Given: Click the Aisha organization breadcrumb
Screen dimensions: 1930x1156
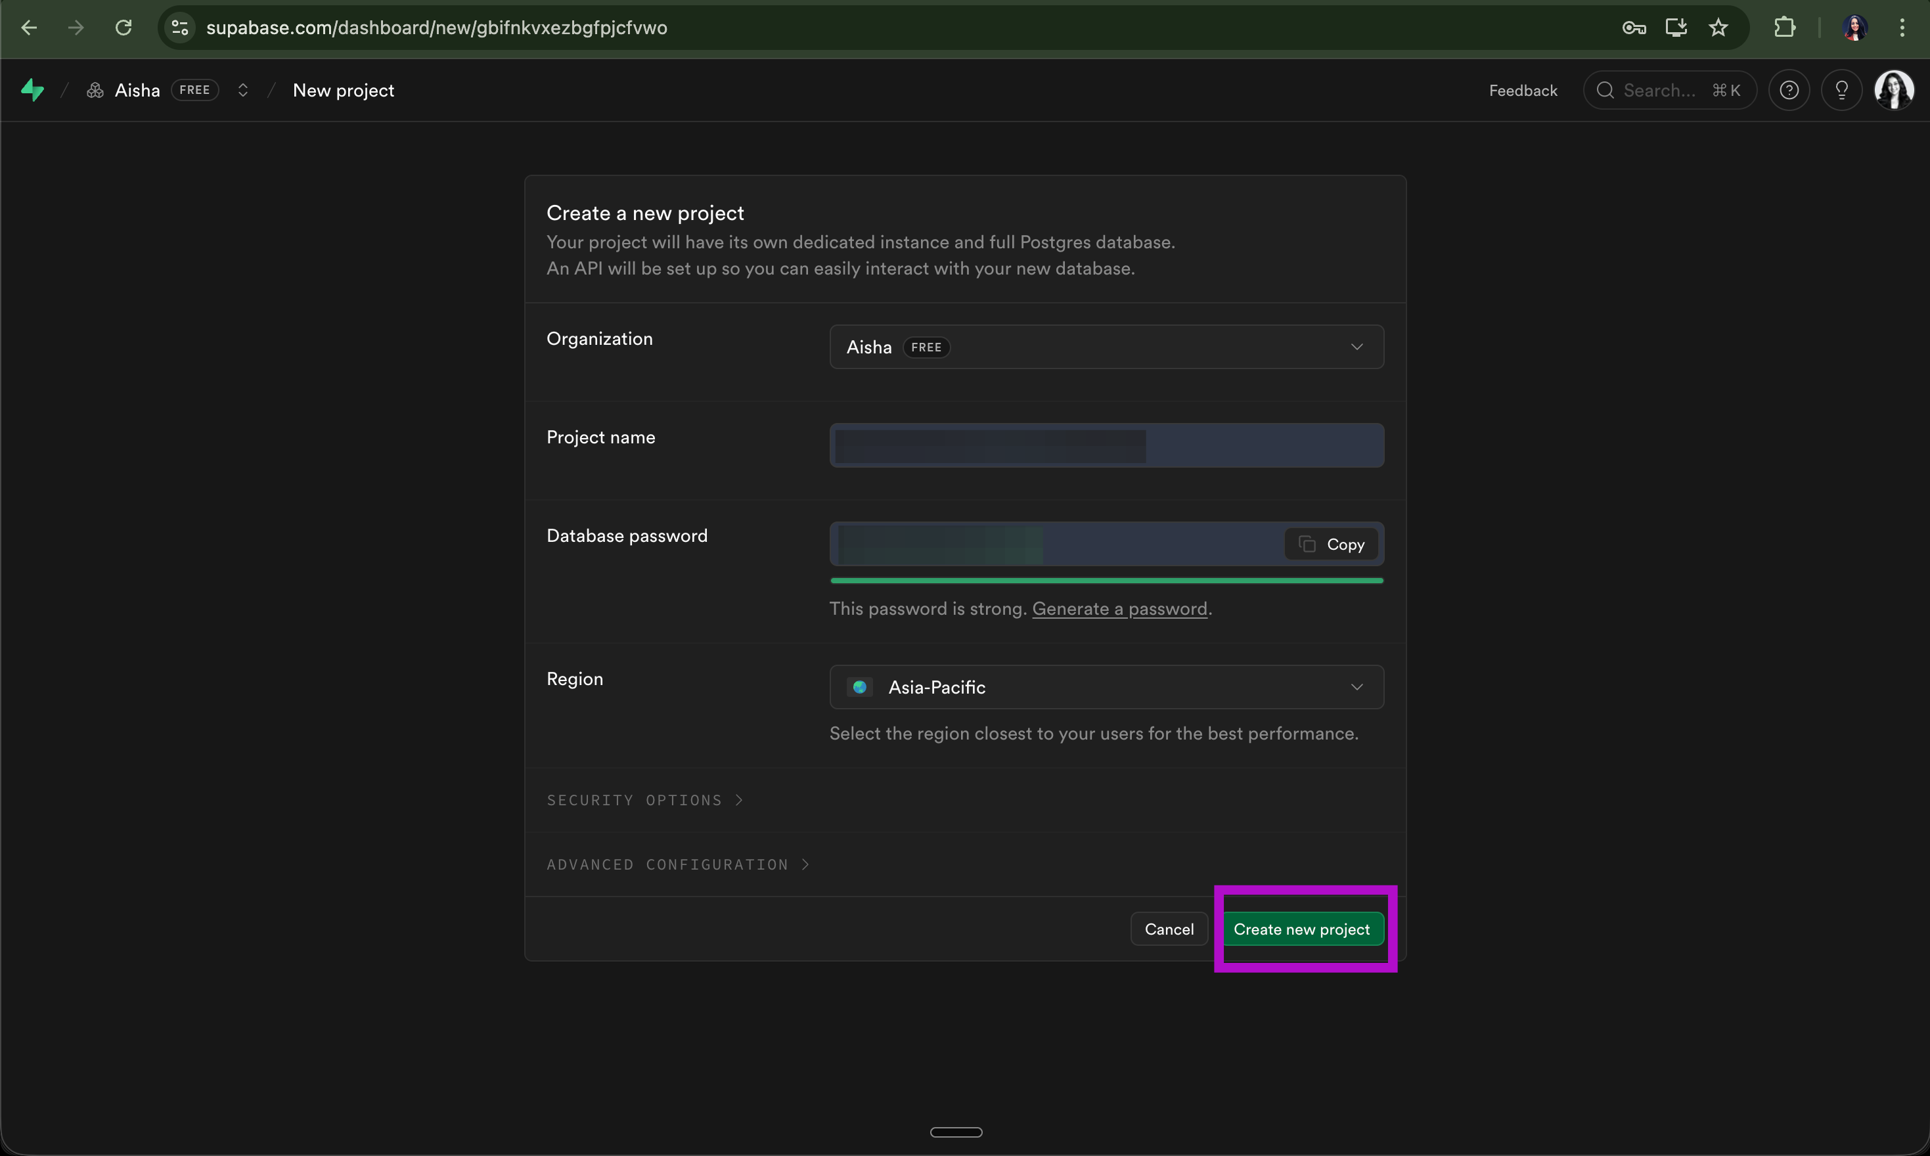Looking at the screenshot, I should (x=137, y=91).
